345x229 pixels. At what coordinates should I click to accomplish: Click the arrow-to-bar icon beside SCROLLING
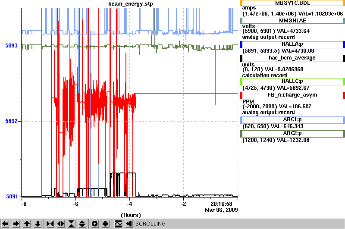[129, 224]
